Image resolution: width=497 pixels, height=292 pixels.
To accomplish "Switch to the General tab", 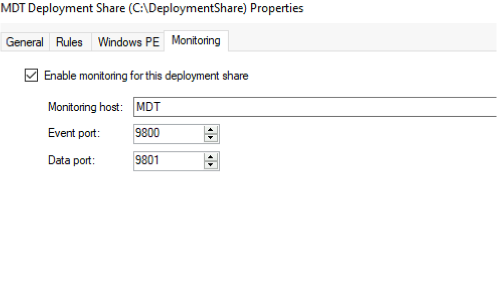I will point(24,42).
